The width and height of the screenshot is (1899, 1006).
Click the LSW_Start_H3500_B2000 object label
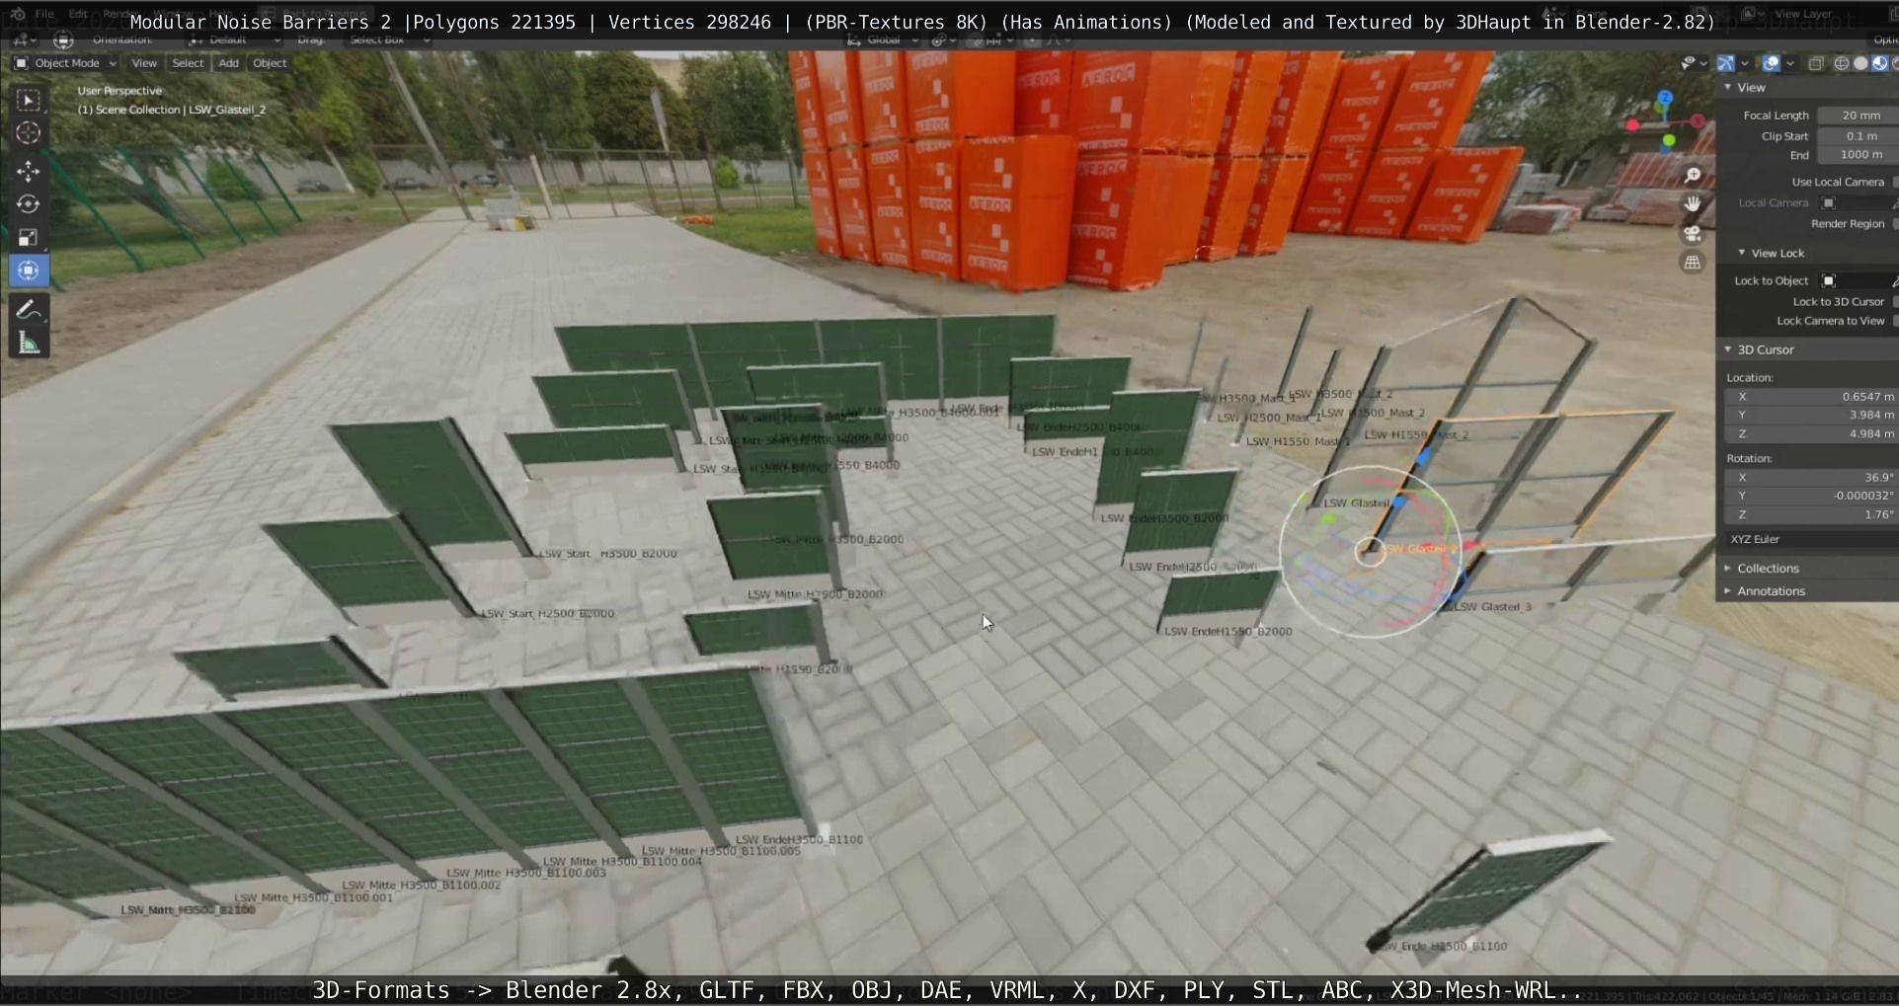[x=608, y=554]
